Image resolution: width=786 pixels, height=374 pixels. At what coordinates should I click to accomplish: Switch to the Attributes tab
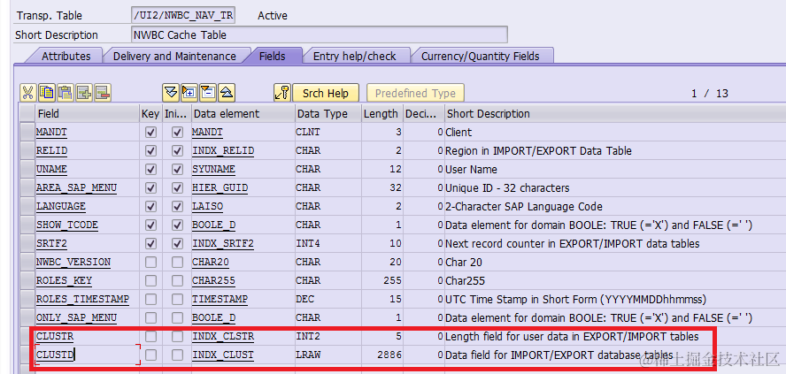(x=65, y=56)
